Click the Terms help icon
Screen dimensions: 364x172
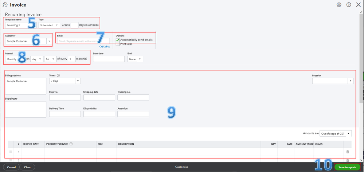click(x=58, y=76)
